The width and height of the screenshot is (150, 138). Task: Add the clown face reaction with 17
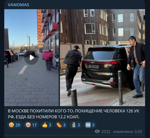[31, 125]
